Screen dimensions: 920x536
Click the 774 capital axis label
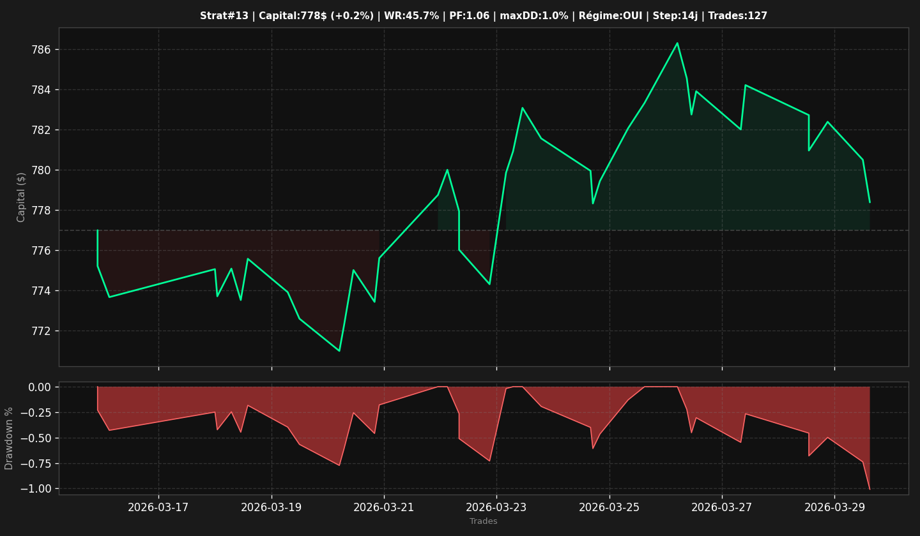pos(42,291)
